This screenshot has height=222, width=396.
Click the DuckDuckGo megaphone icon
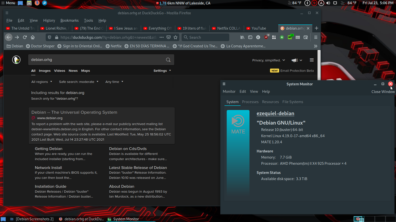[295, 60]
